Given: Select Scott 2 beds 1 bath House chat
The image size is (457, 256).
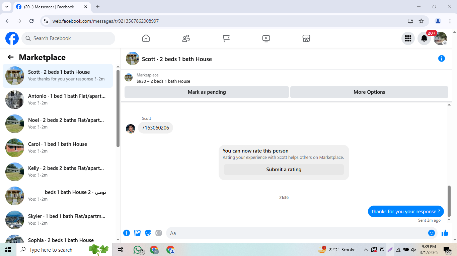Looking at the screenshot, I should click(58, 76).
